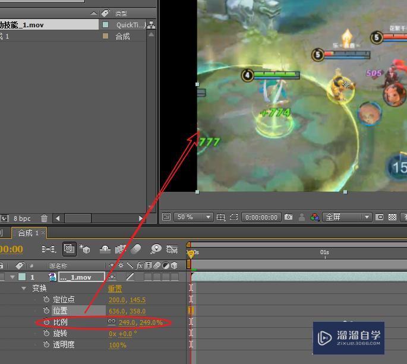Toggle shy switch on layer 1
The width and height of the screenshot is (407, 364).
point(112,277)
